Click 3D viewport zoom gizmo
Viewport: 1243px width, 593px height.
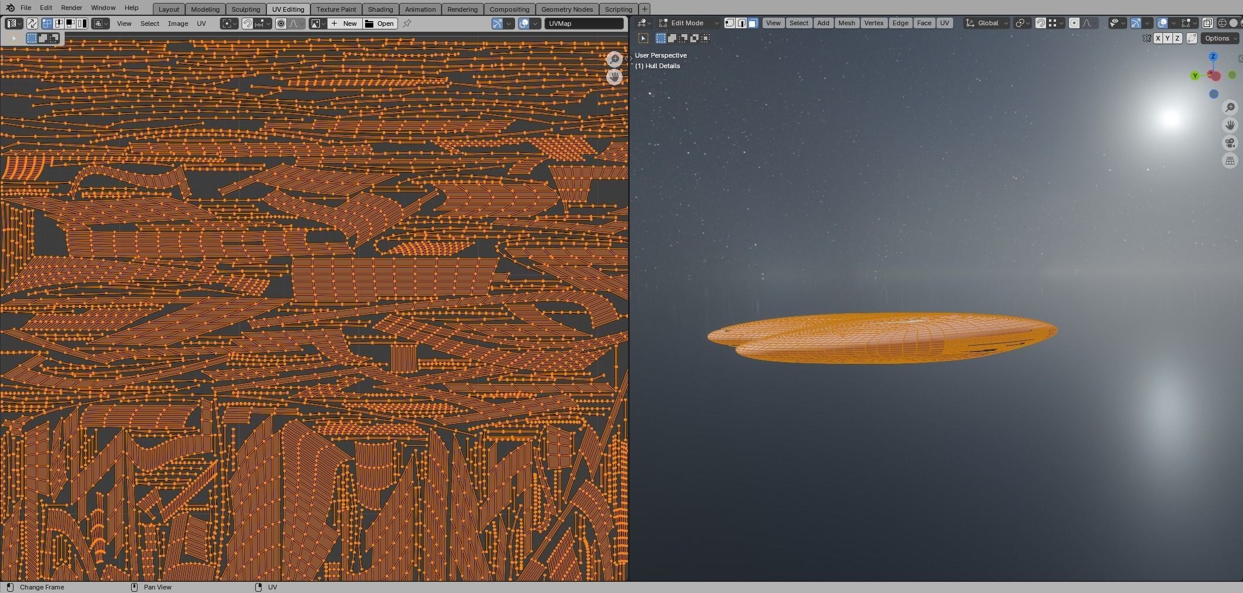point(1230,108)
